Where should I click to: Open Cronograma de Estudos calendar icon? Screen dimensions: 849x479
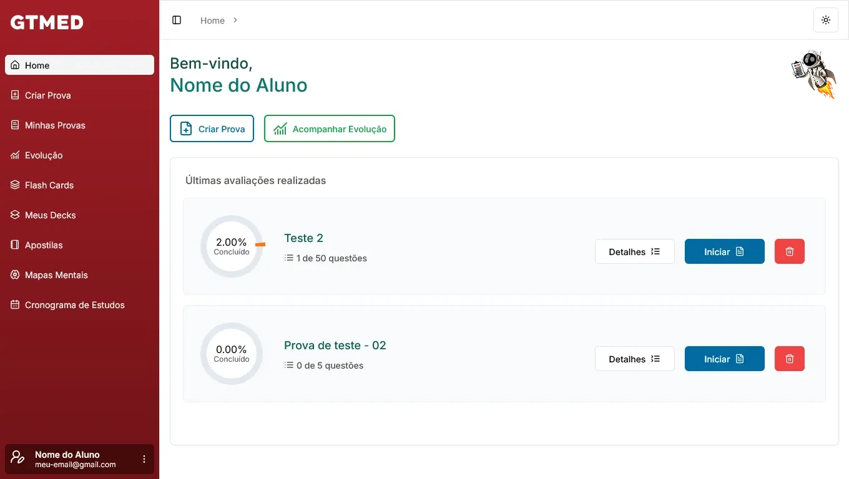[x=15, y=305]
